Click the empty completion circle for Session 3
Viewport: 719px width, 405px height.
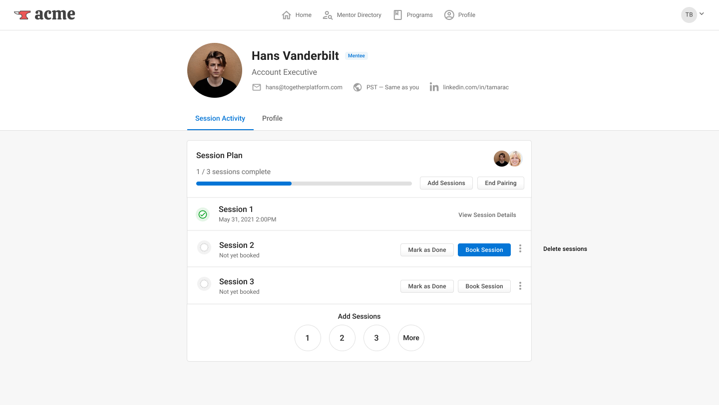pos(204,283)
